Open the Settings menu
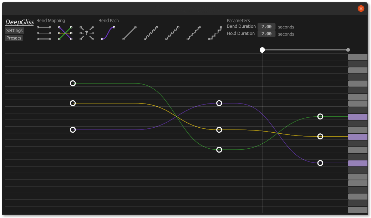Image resolution: width=371 pixels, height=218 pixels. tap(15, 31)
